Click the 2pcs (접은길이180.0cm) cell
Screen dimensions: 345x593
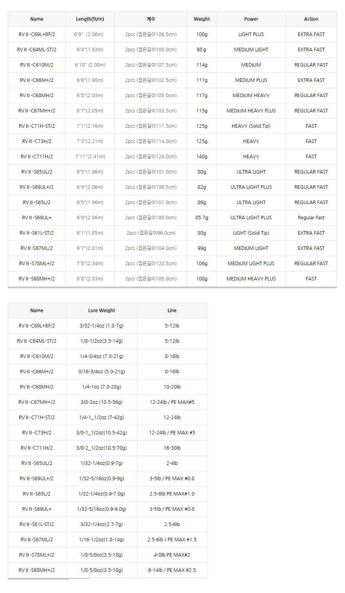click(x=151, y=218)
